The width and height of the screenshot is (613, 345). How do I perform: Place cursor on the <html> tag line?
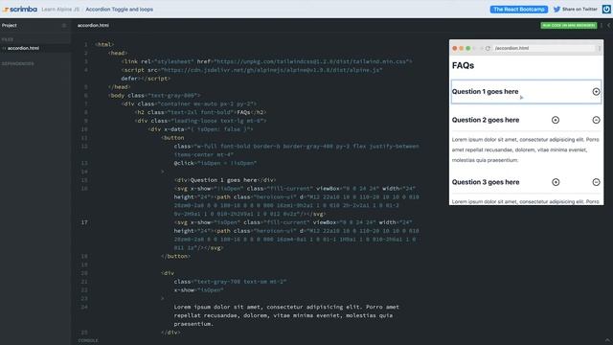point(104,45)
